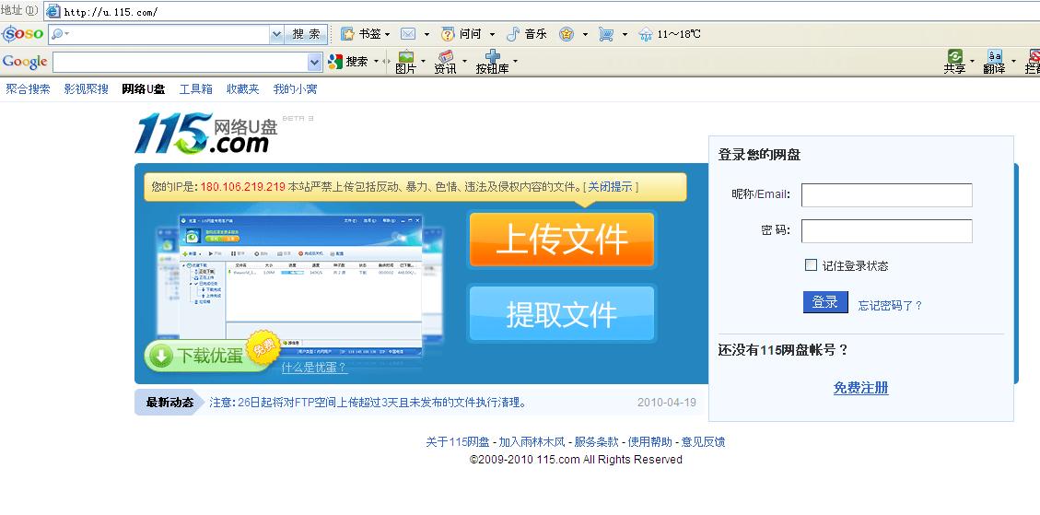Click the IP address 180.106.219.219 text

click(x=243, y=186)
